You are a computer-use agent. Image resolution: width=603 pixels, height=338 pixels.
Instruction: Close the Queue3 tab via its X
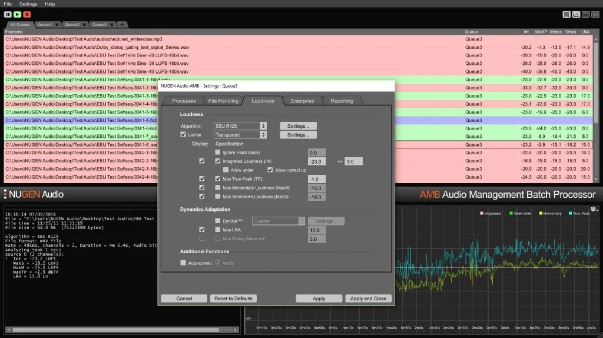(111, 25)
